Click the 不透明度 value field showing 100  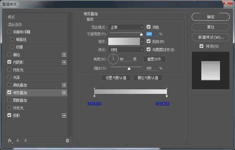(x=152, y=34)
